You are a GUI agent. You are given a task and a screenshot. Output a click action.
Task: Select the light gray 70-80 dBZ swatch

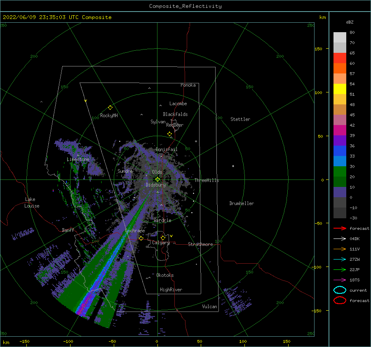[x=340, y=38]
